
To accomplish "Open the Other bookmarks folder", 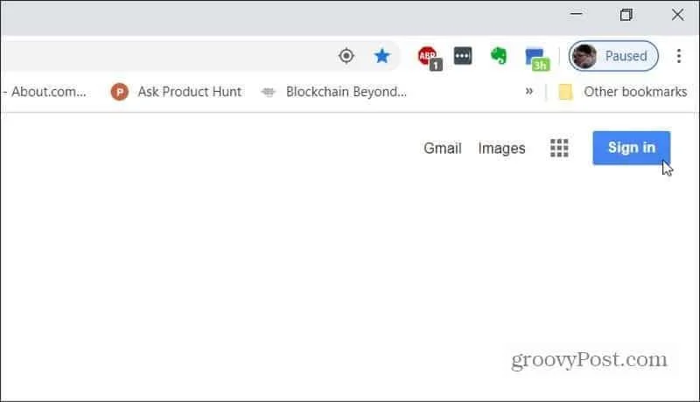I will [x=623, y=92].
